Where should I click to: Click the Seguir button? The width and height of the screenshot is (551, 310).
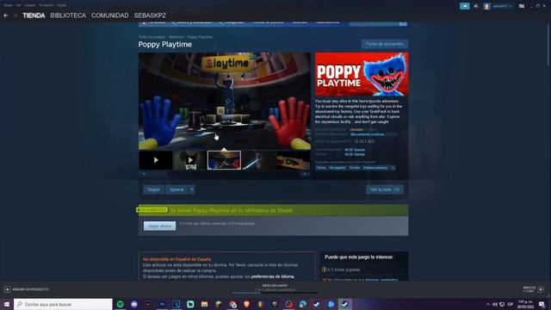153,189
